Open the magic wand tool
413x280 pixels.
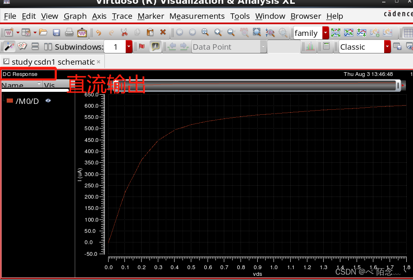(10, 47)
